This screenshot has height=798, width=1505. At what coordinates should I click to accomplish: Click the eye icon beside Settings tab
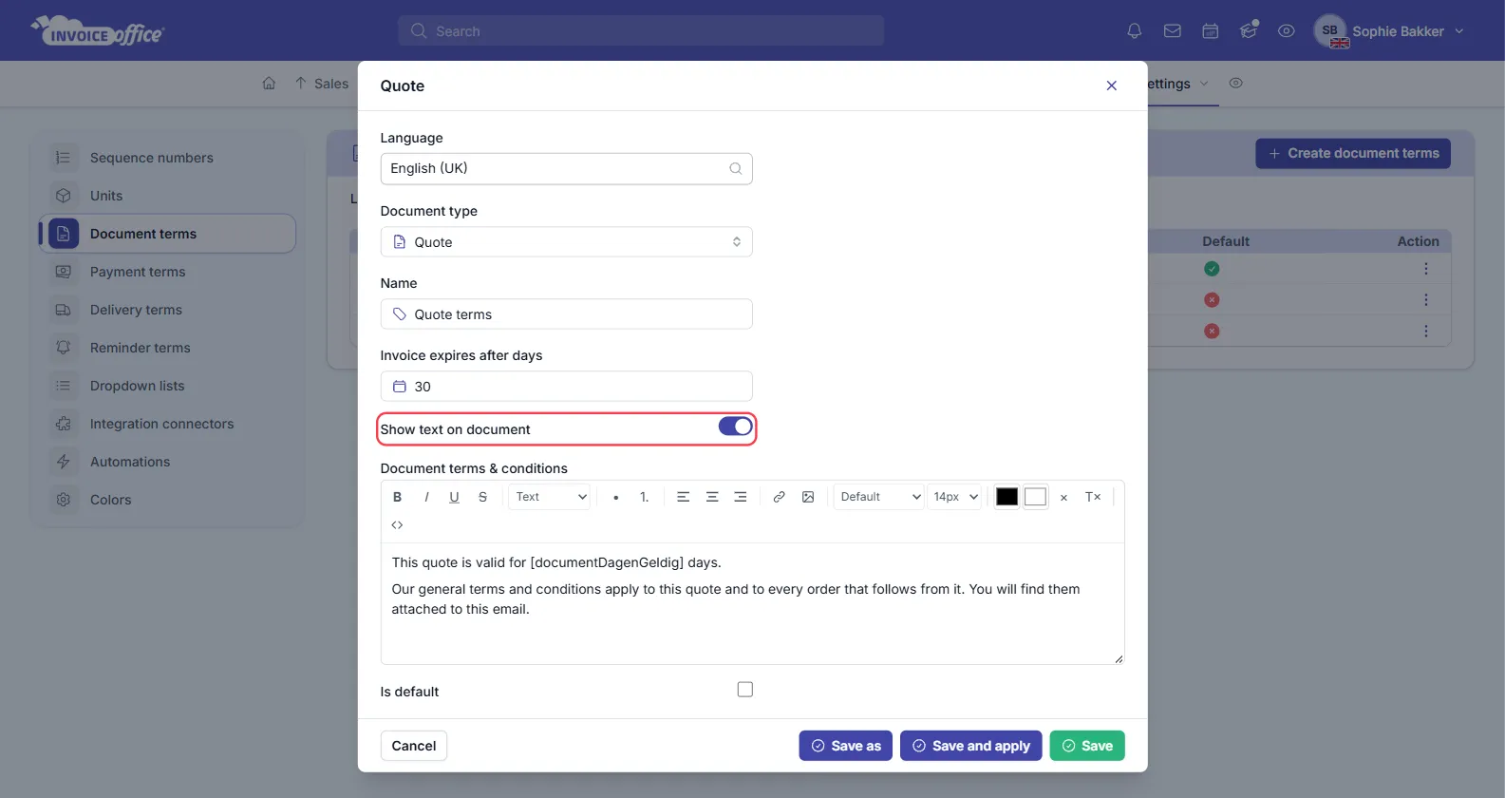[1236, 84]
